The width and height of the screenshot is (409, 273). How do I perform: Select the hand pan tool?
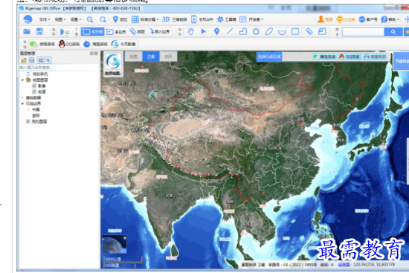point(190,31)
